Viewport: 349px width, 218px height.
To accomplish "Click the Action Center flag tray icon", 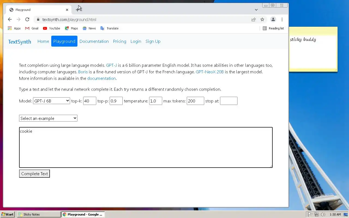I will click(310, 214).
